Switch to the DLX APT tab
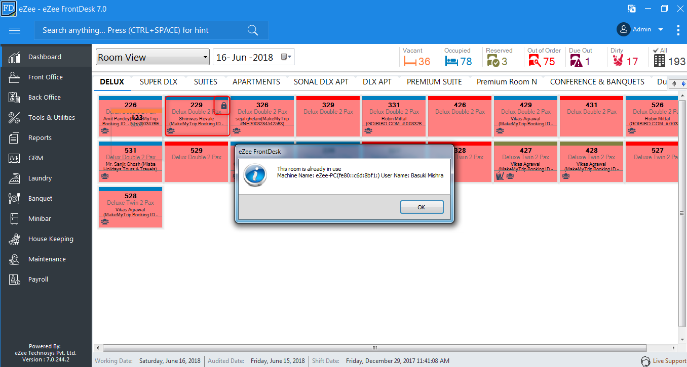The height and width of the screenshot is (367, 687). tap(377, 82)
